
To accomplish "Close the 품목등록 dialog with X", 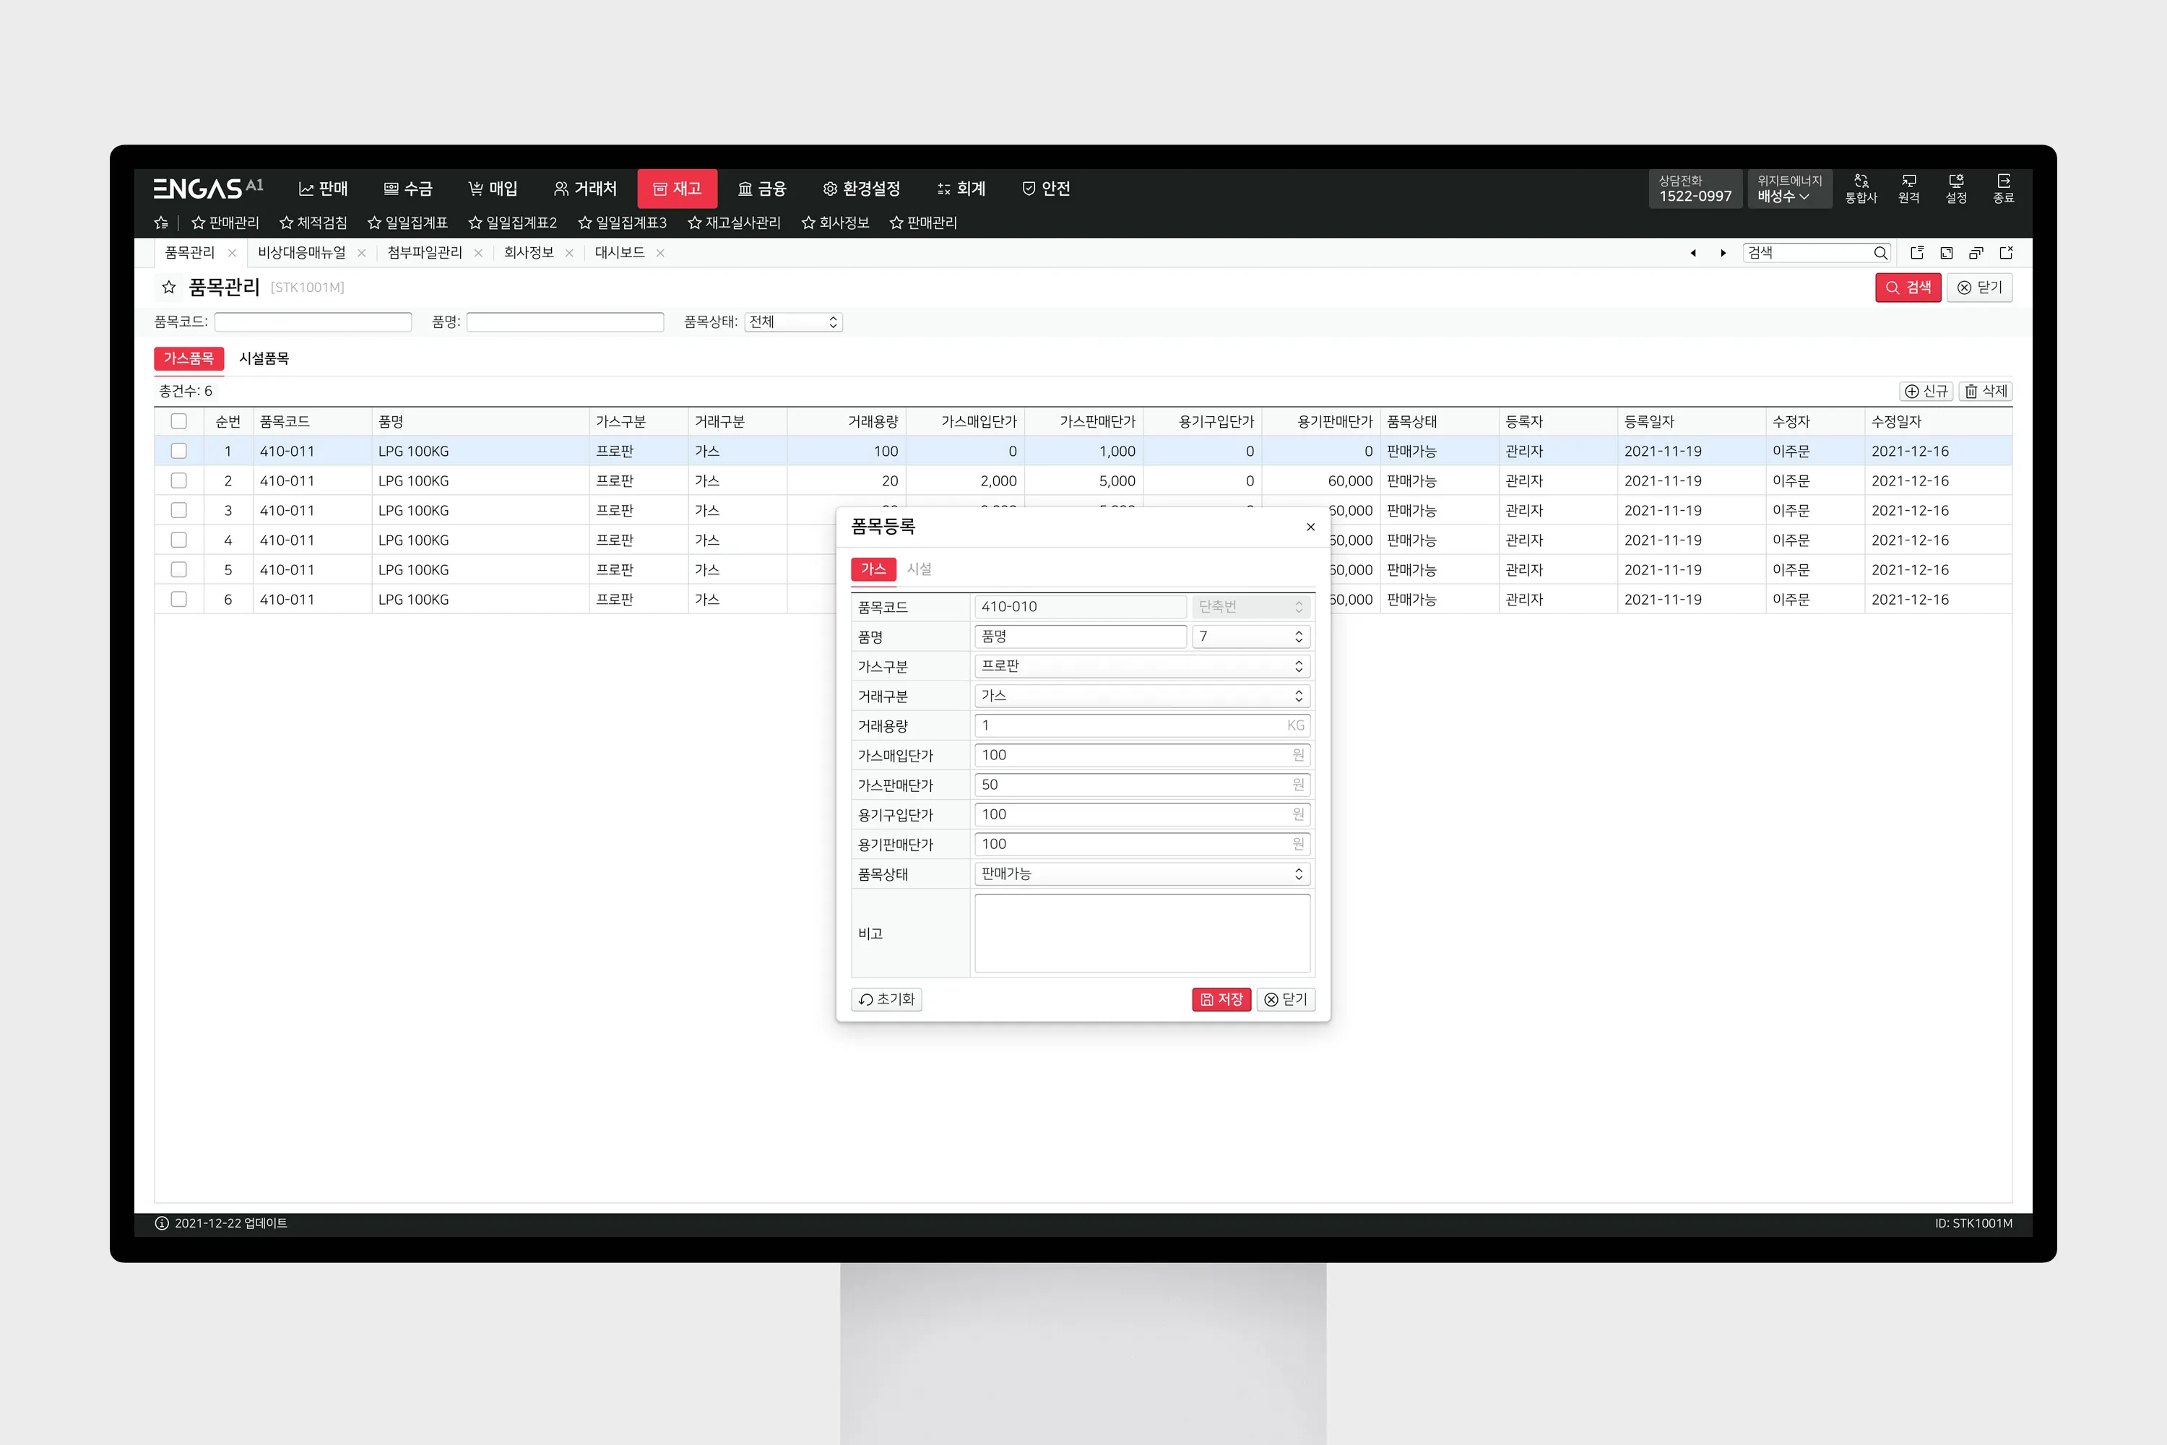I will click(x=1310, y=527).
